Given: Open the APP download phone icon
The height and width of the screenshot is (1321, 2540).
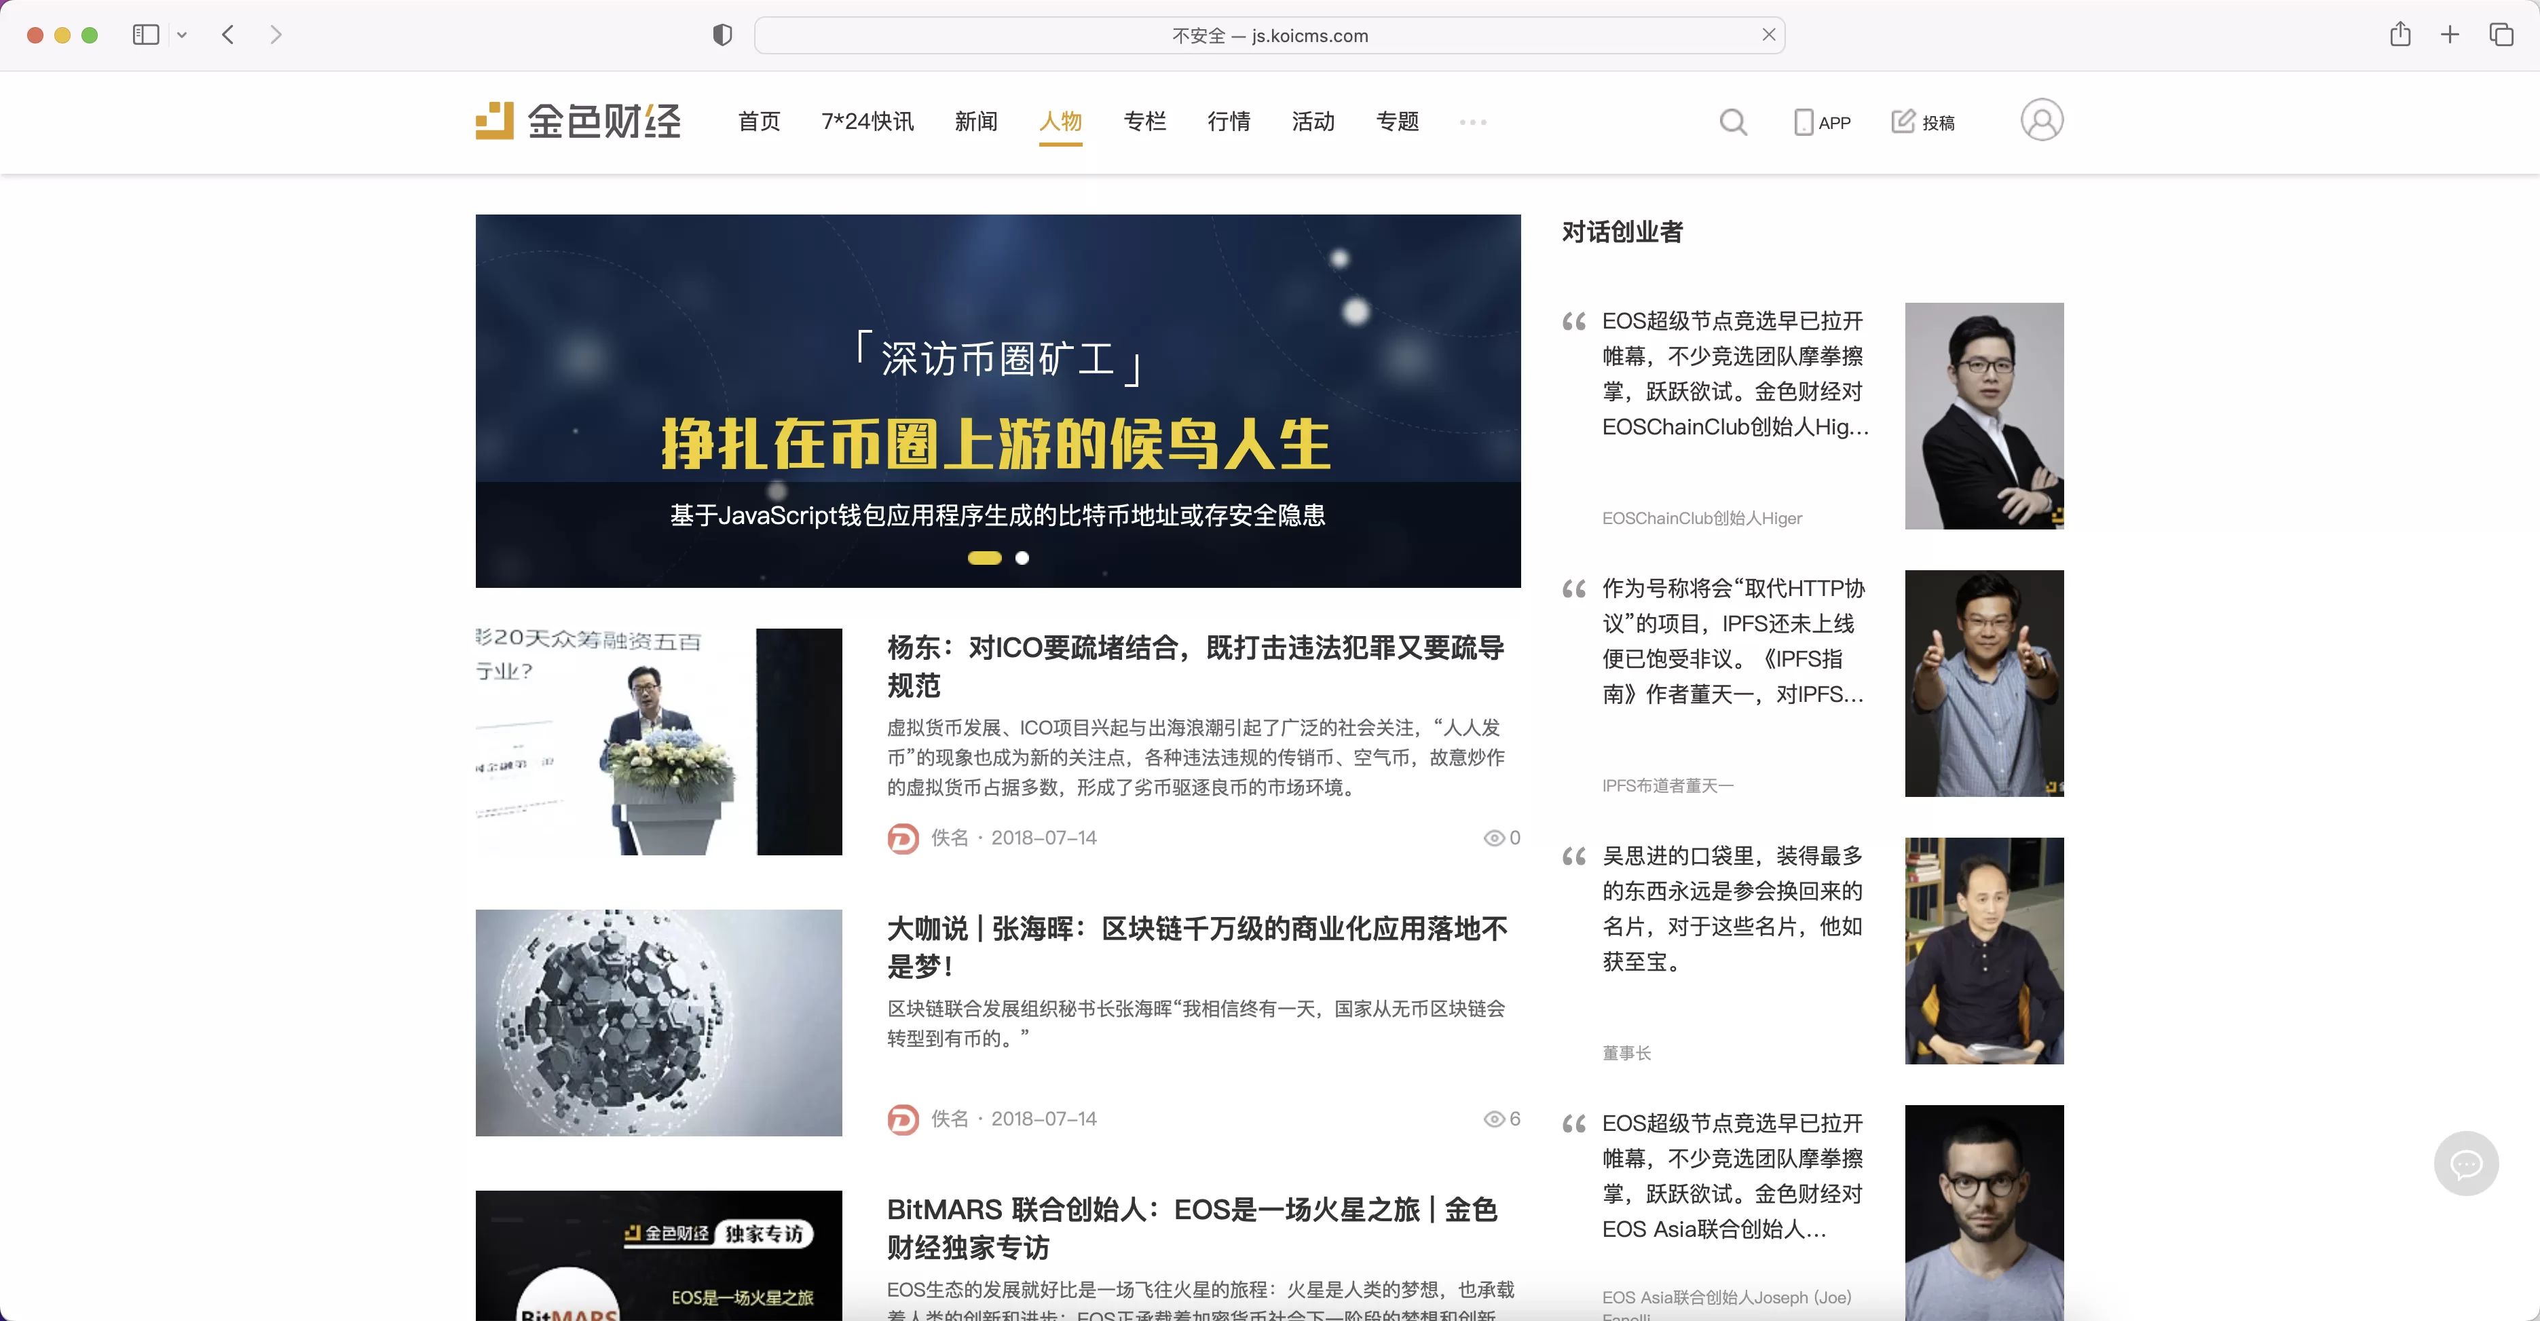Looking at the screenshot, I should click(1821, 122).
